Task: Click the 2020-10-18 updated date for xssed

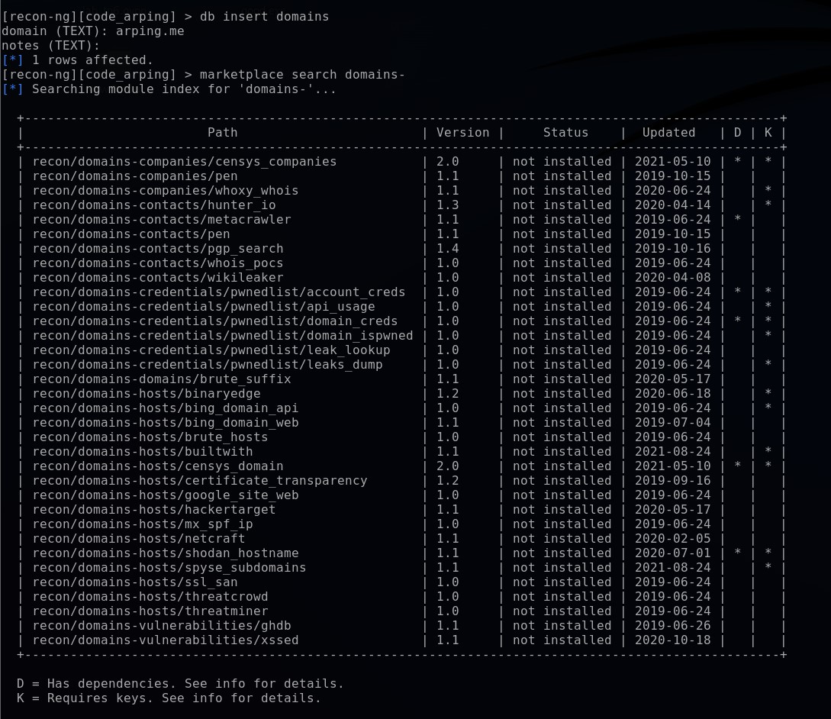Action: 672,640
